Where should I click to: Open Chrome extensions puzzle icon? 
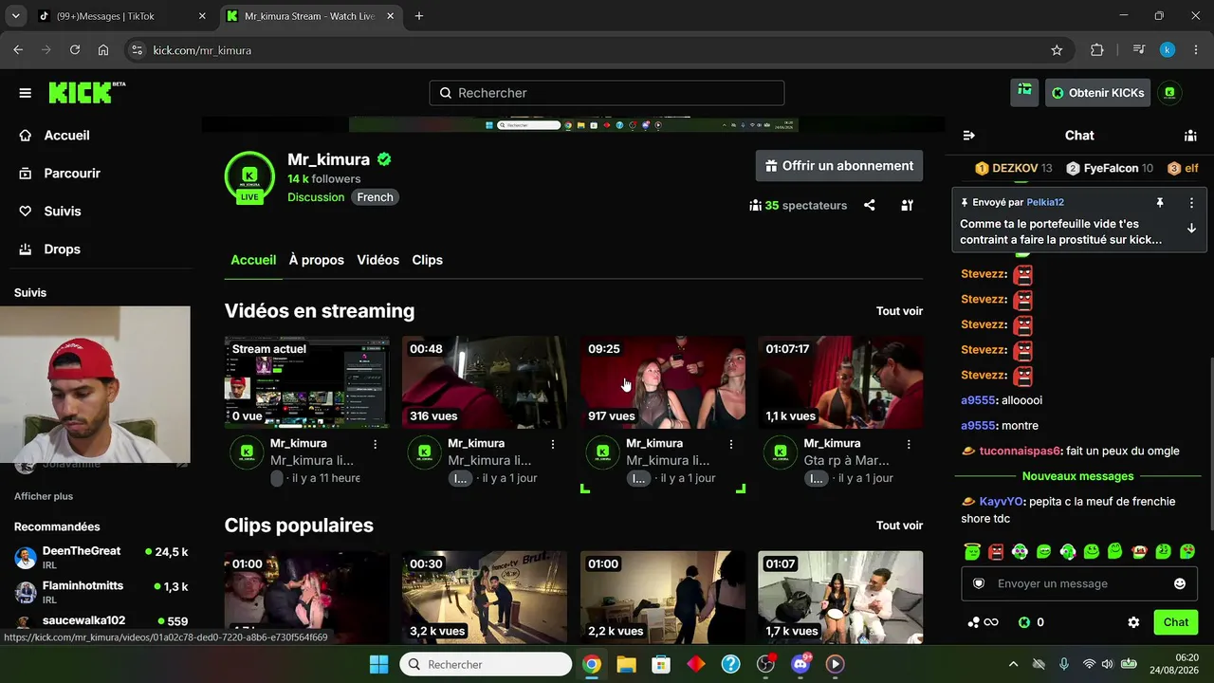(1097, 50)
